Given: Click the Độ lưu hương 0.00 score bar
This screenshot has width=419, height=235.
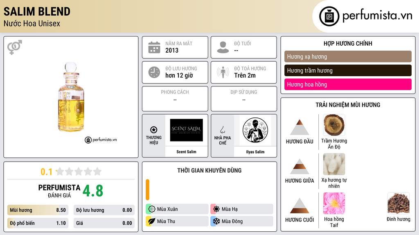Looking at the screenshot, I should pyautogui.click(x=104, y=210).
